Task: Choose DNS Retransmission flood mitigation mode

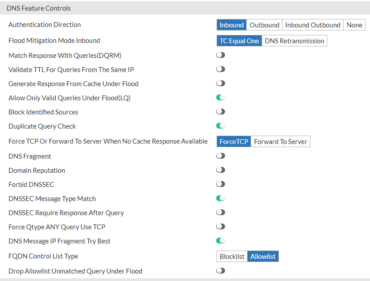Action: tap(290, 41)
